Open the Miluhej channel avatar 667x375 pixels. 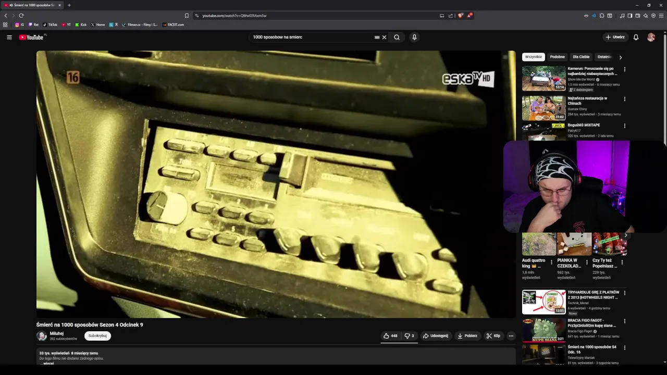[42, 336]
